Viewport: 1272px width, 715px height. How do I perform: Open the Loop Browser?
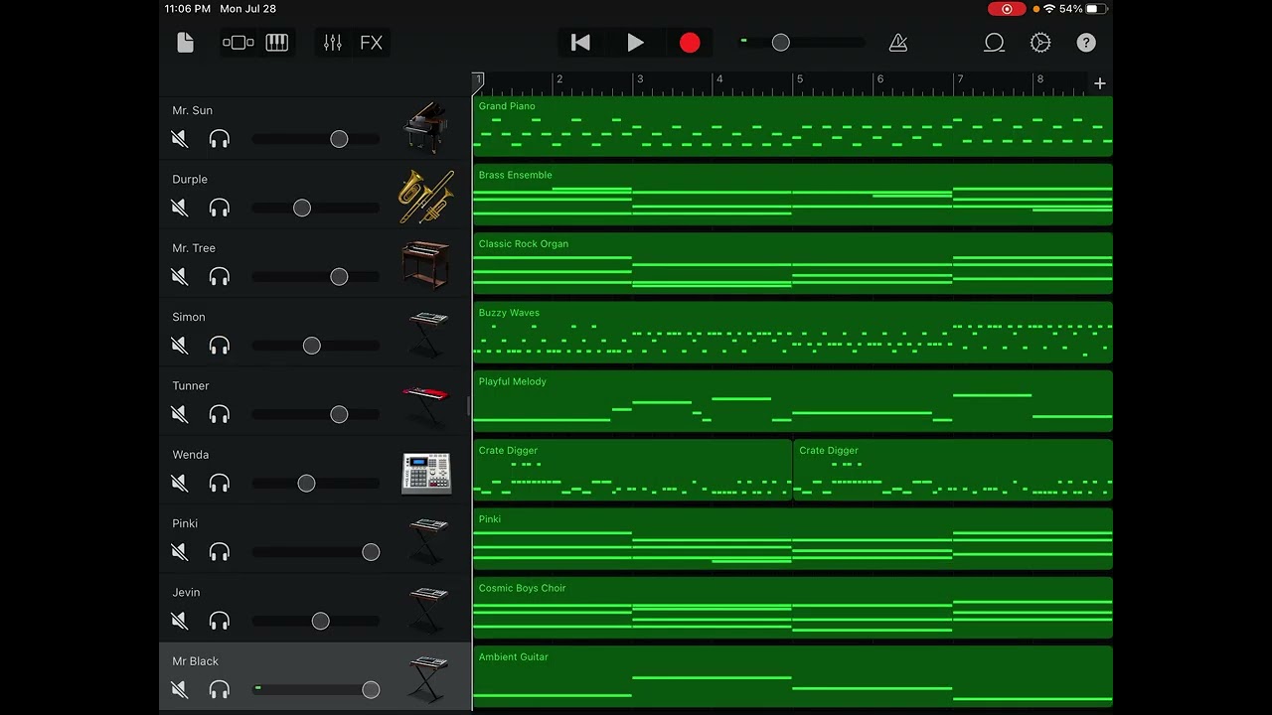[994, 43]
